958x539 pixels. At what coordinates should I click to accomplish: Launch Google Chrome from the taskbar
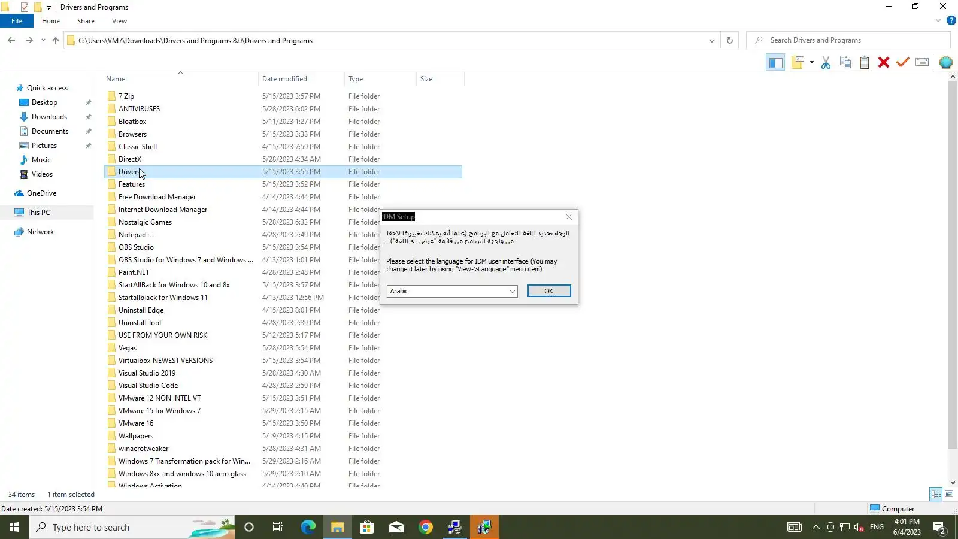pyautogui.click(x=426, y=527)
